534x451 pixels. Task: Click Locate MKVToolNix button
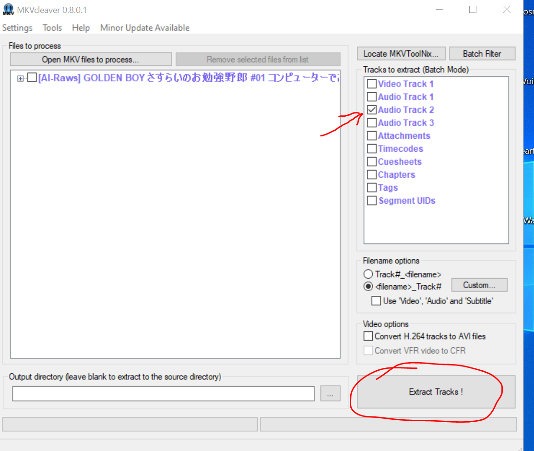[x=401, y=53]
